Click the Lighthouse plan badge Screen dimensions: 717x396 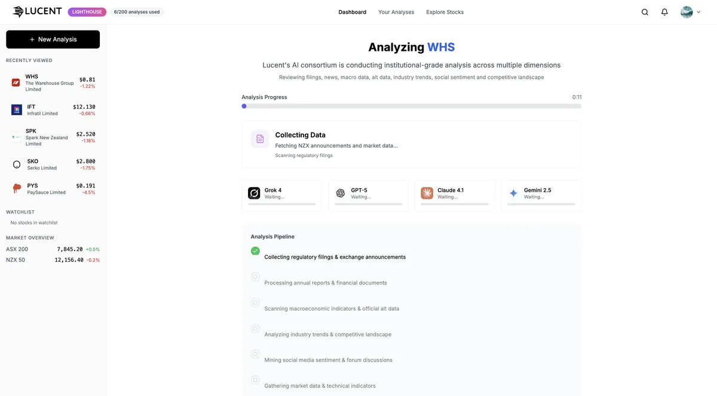(87, 12)
